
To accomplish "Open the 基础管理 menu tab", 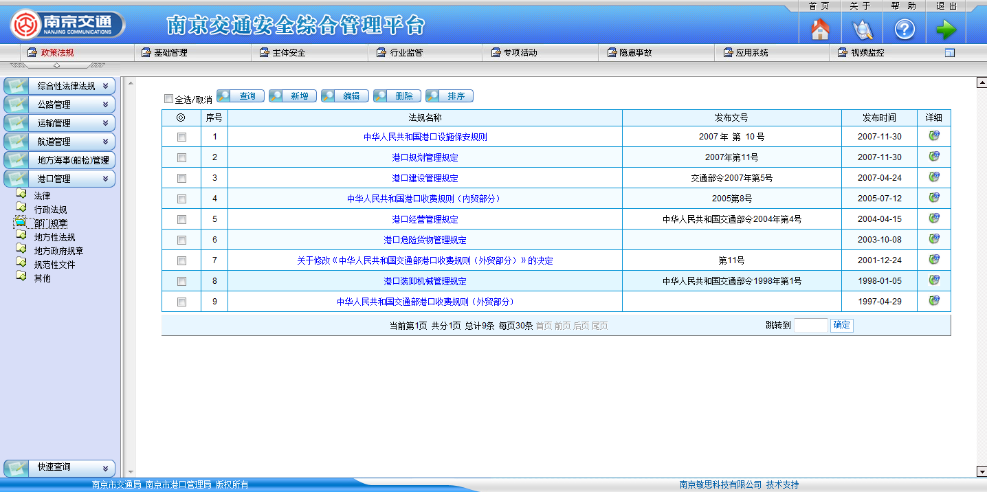I will pyautogui.click(x=170, y=53).
